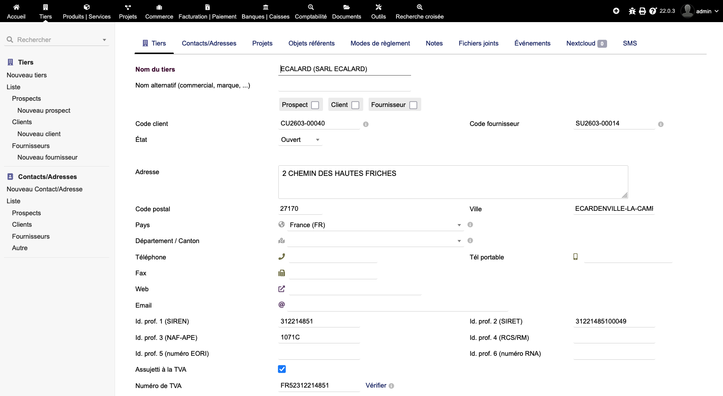The width and height of the screenshot is (723, 396).
Task: Click the Web external link icon
Action: (281, 289)
